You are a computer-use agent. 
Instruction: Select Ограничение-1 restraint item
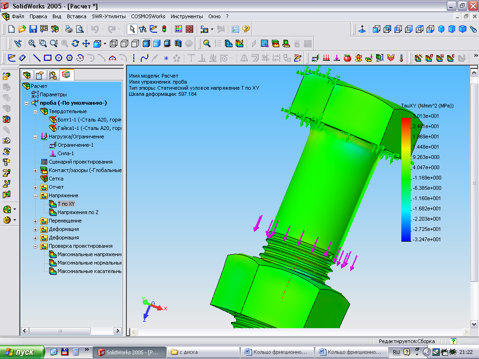coord(75,145)
